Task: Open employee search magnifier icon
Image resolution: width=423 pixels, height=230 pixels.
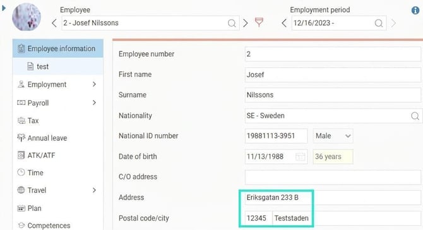Action: [232, 23]
